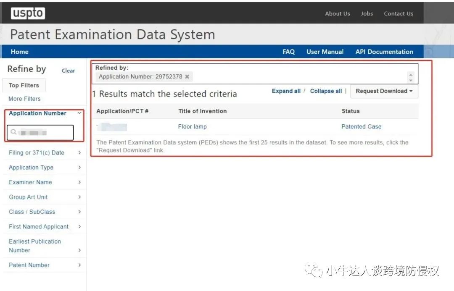Click Expand all results link
Image resolution: width=454 pixels, height=291 pixels.
(x=286, y=91)
